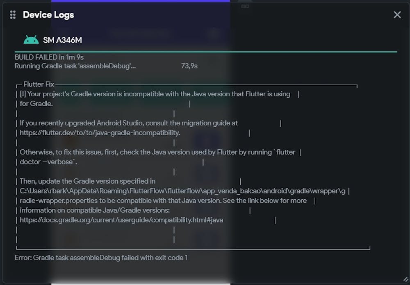Viewport: 410px width, 285px height.
Task: Open the flutter.dev java-gradle-incompatibility link
Action: 100,133
